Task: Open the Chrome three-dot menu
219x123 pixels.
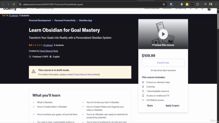Action: click(216, 4)
